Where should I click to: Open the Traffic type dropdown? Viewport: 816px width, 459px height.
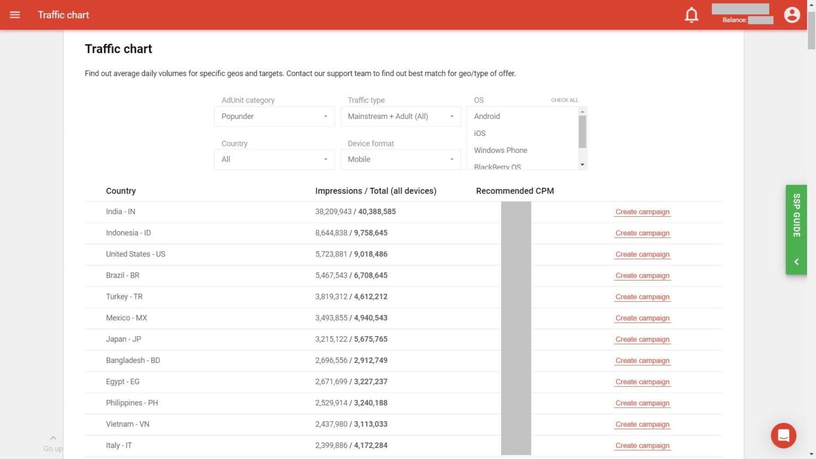pyautogui.click(x=401, y=116)
